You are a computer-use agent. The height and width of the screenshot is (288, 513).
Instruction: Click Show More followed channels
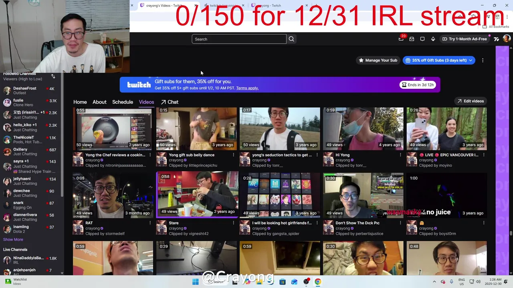13,240
